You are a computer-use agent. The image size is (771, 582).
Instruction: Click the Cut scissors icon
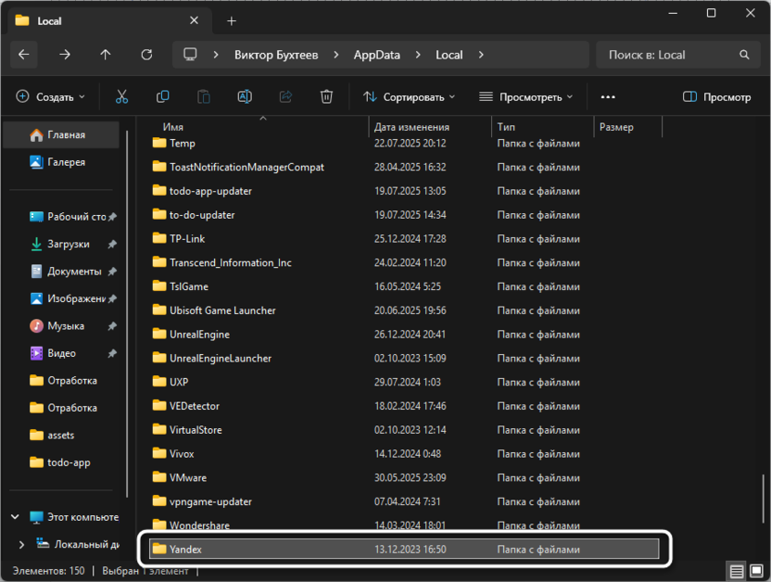coord(122,96)
